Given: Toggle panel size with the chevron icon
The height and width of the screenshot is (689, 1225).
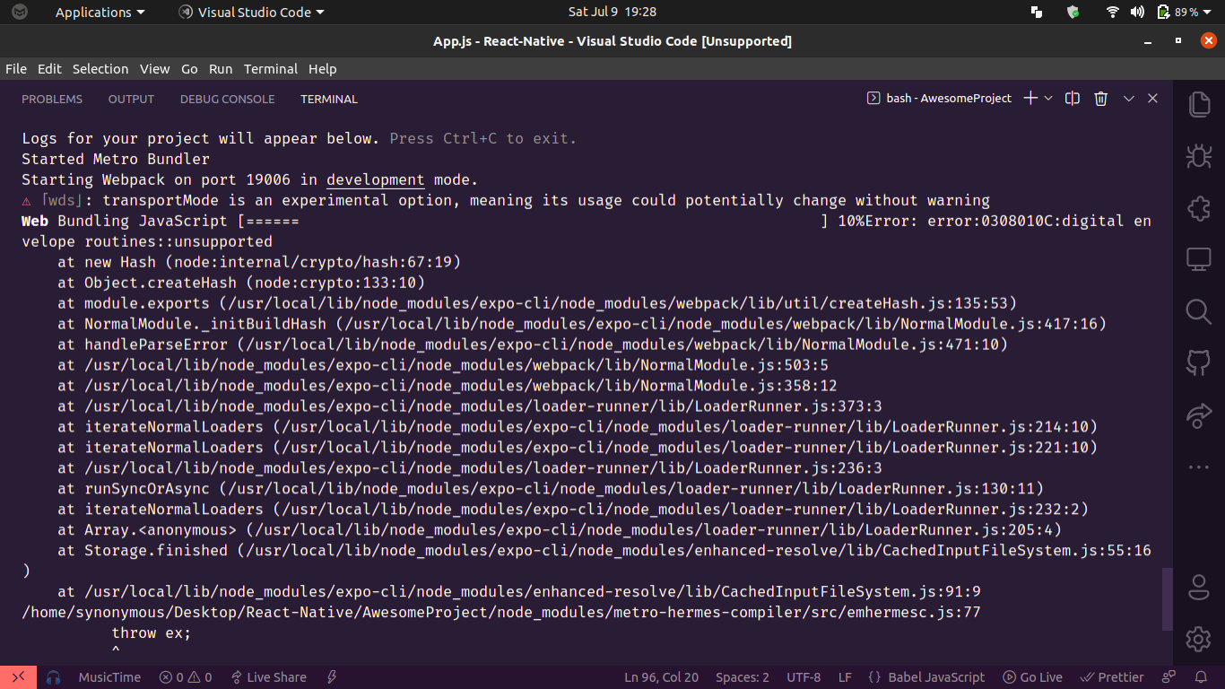Looking at the screenshot, I should [x=1129, y=99].
